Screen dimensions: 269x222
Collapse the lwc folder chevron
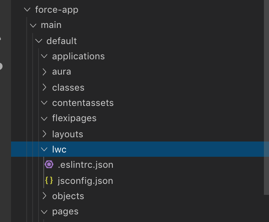(44, 150)
